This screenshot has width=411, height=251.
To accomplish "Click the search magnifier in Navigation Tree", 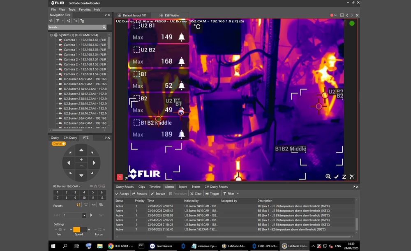I will [104, 27].
